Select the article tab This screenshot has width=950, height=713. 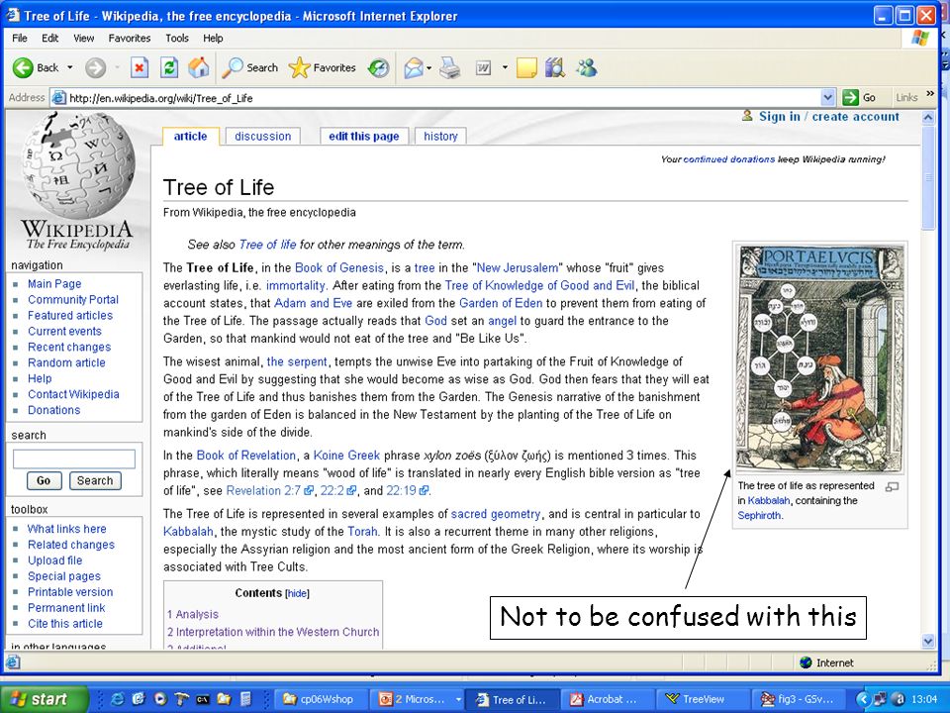190,137
